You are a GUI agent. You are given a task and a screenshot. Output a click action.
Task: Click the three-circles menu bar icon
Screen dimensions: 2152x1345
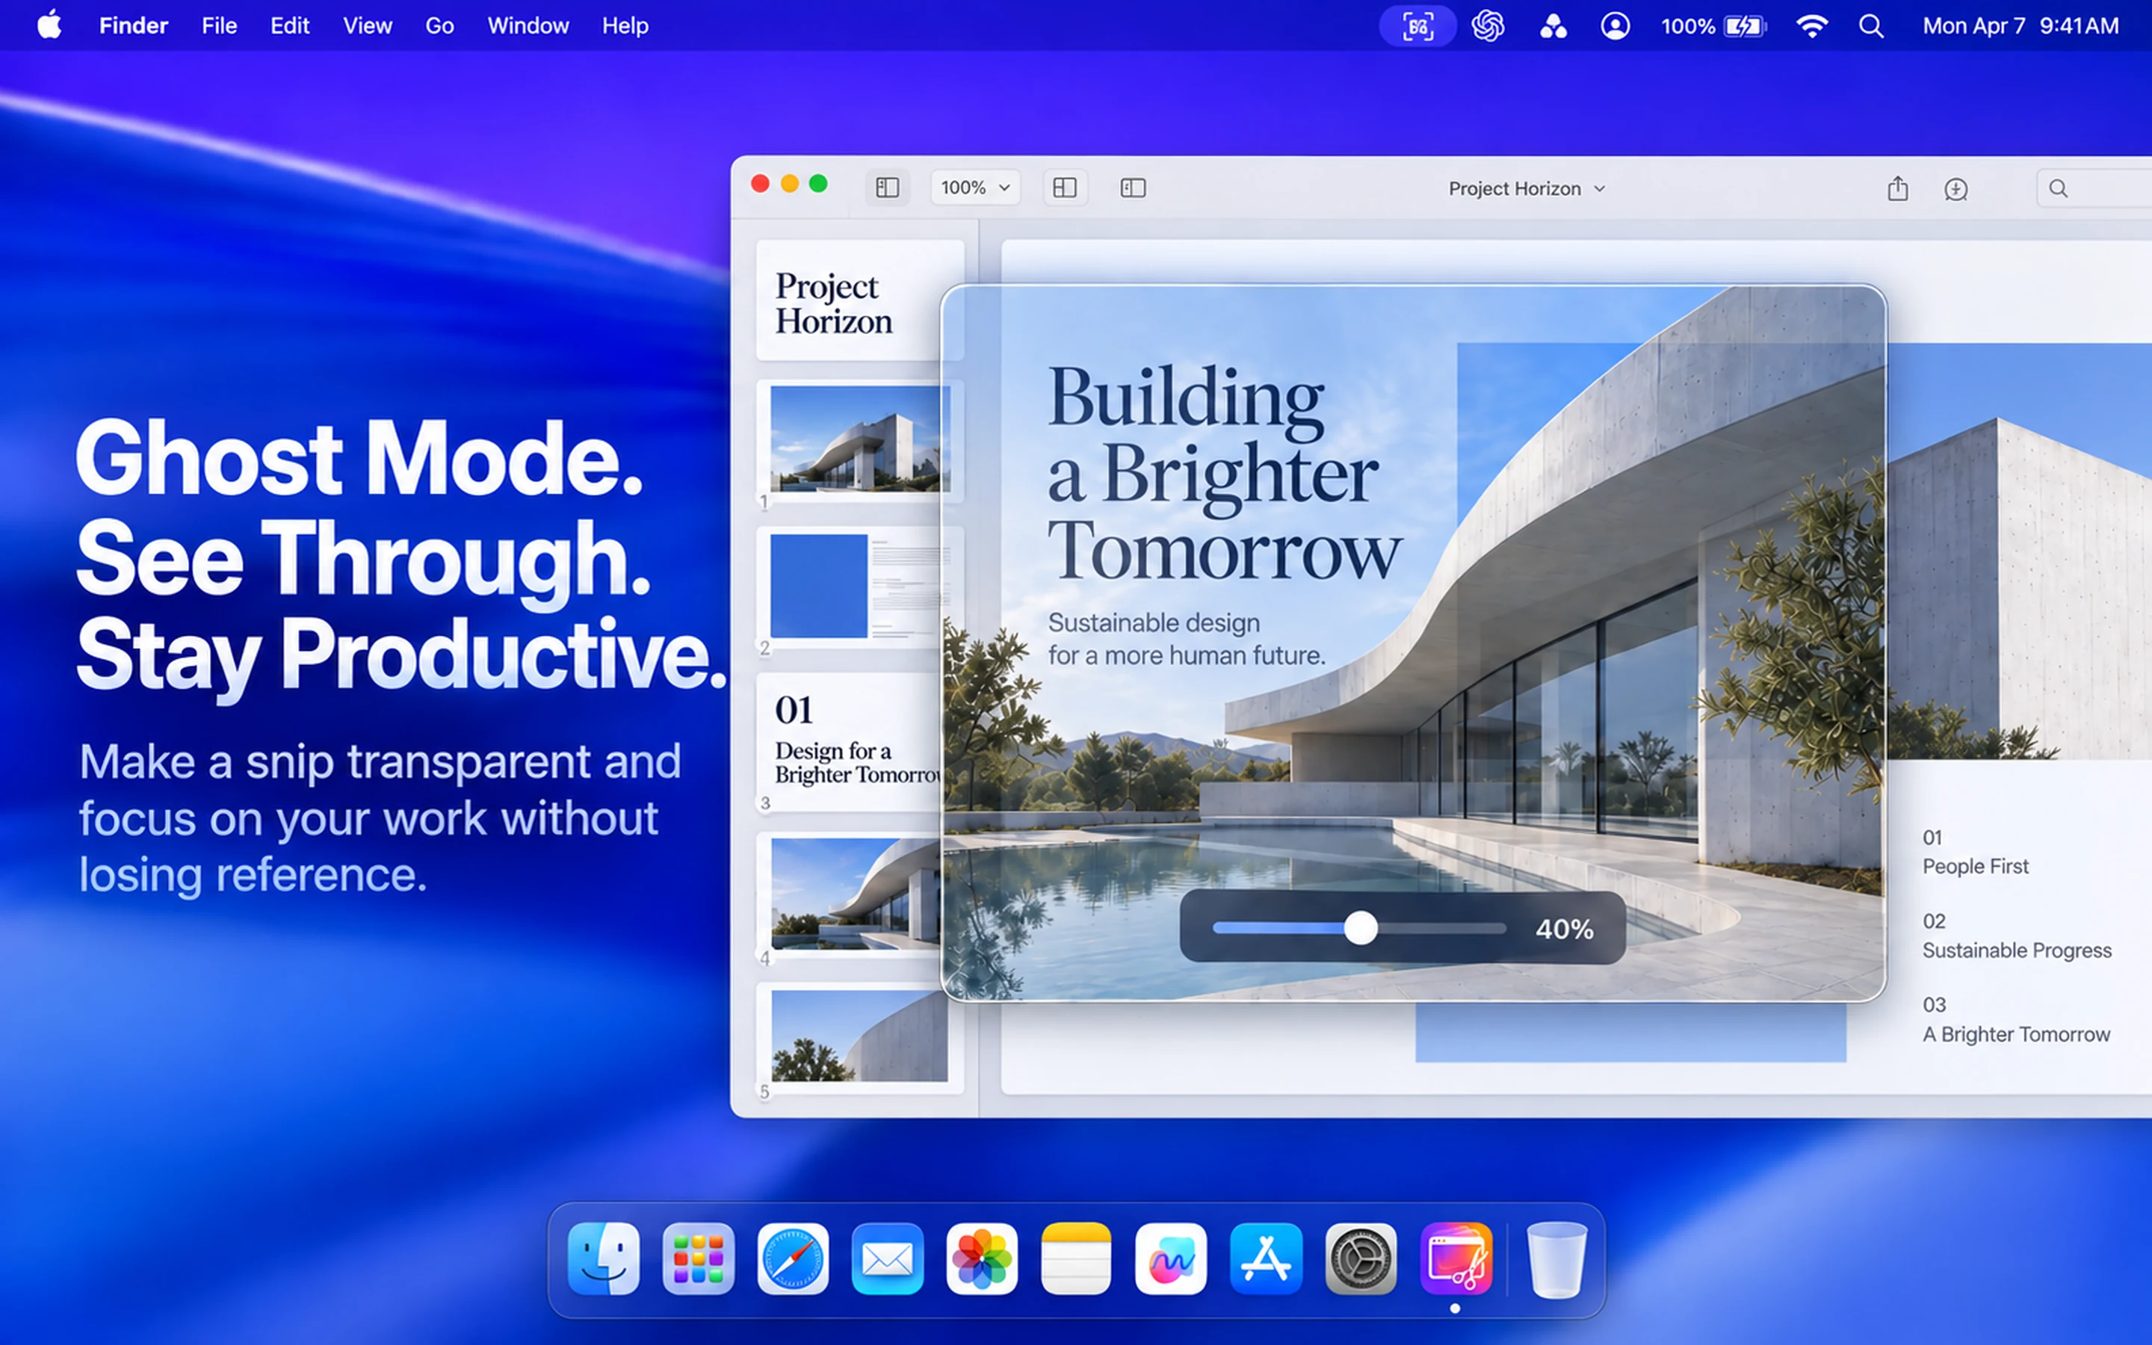click(x=1553, y=26)
